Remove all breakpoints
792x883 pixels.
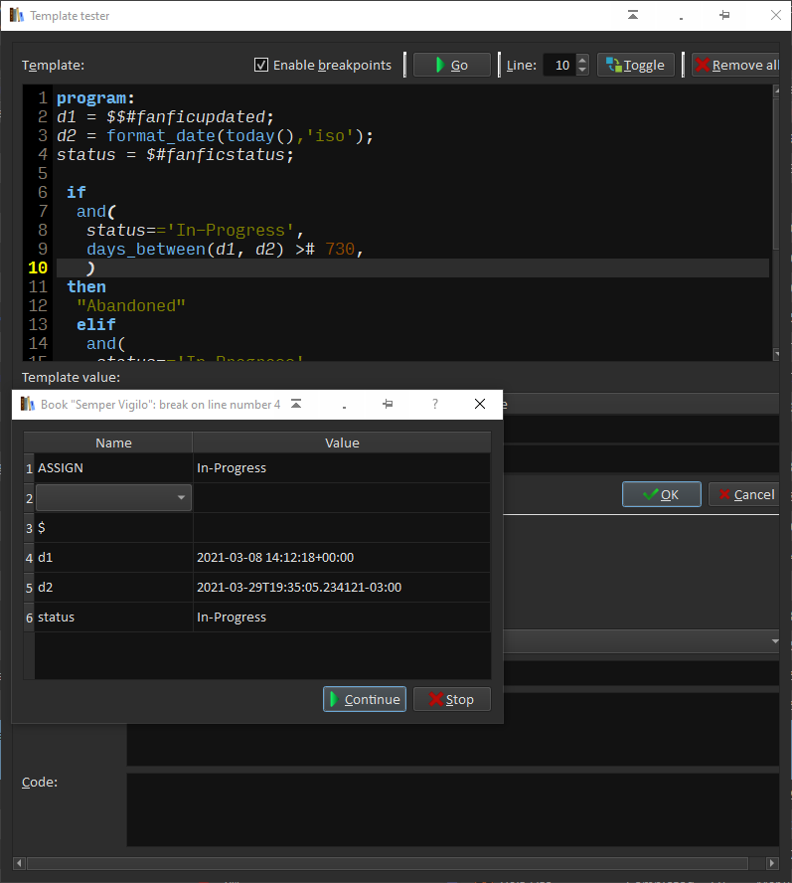click(x=735, y=65)
